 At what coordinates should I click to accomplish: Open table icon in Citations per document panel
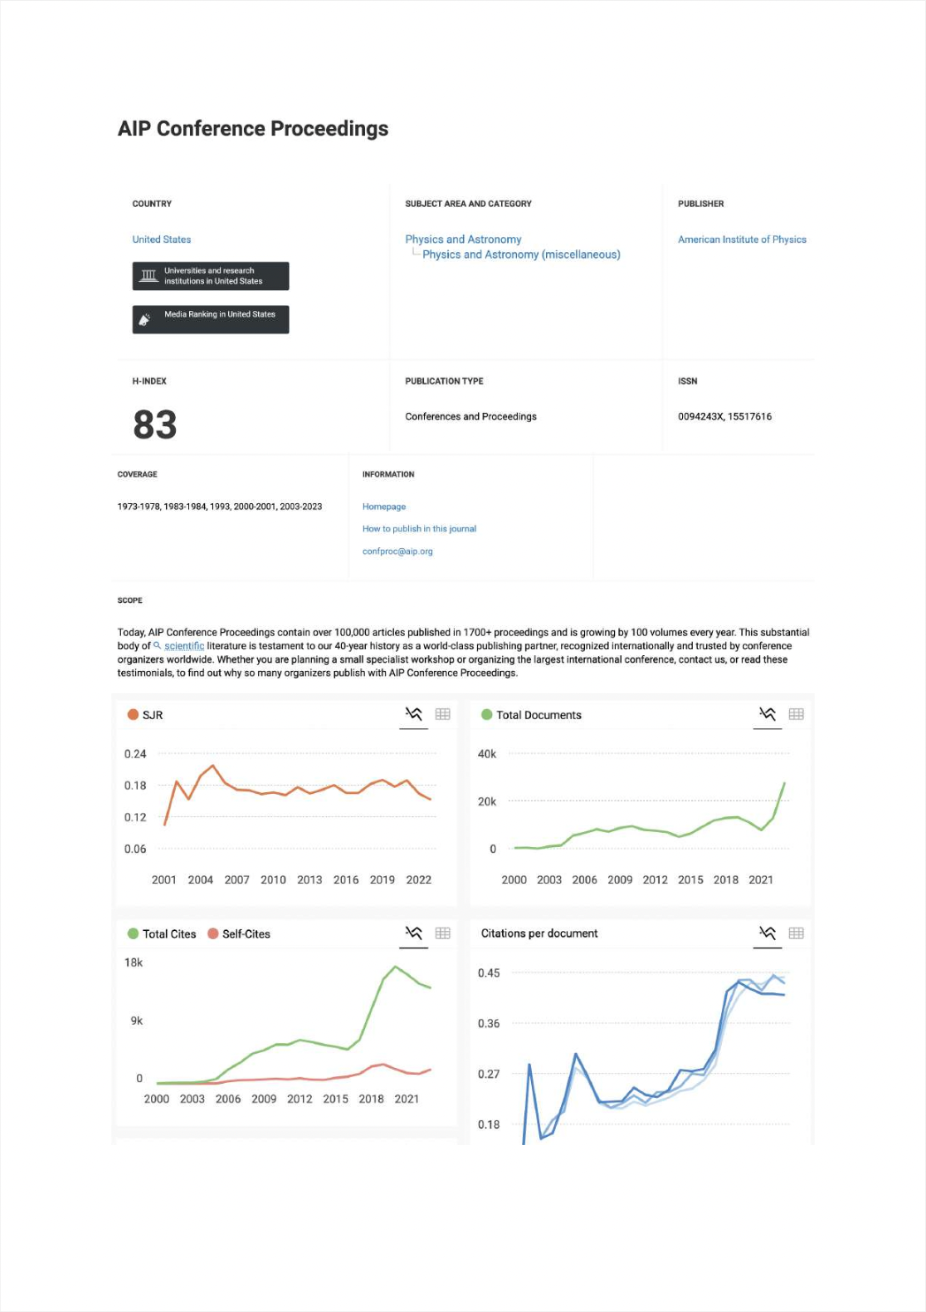[796, 934]
